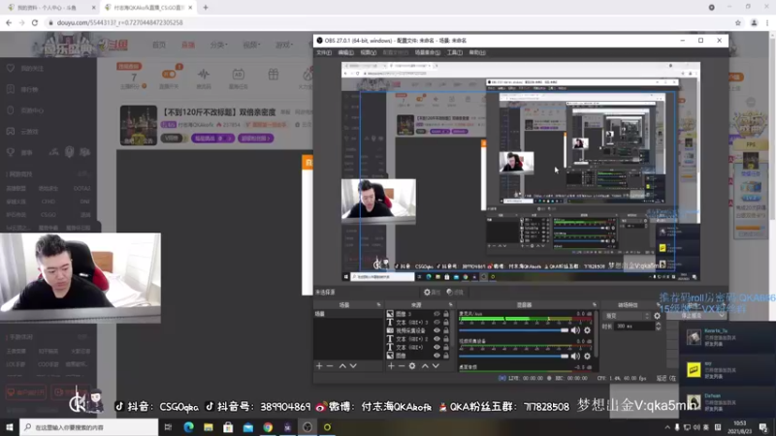Adjust 麦克风/Aux volume slider
The image size is (776, 436).
pos(514,330)
